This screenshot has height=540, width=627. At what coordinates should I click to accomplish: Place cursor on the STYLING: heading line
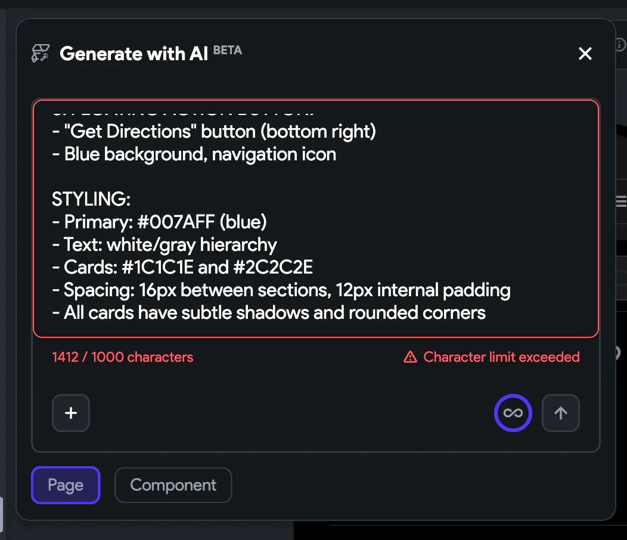coord(91,199)
